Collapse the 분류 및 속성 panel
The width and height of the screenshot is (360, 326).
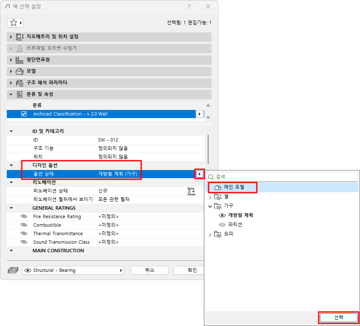(11, 94)
